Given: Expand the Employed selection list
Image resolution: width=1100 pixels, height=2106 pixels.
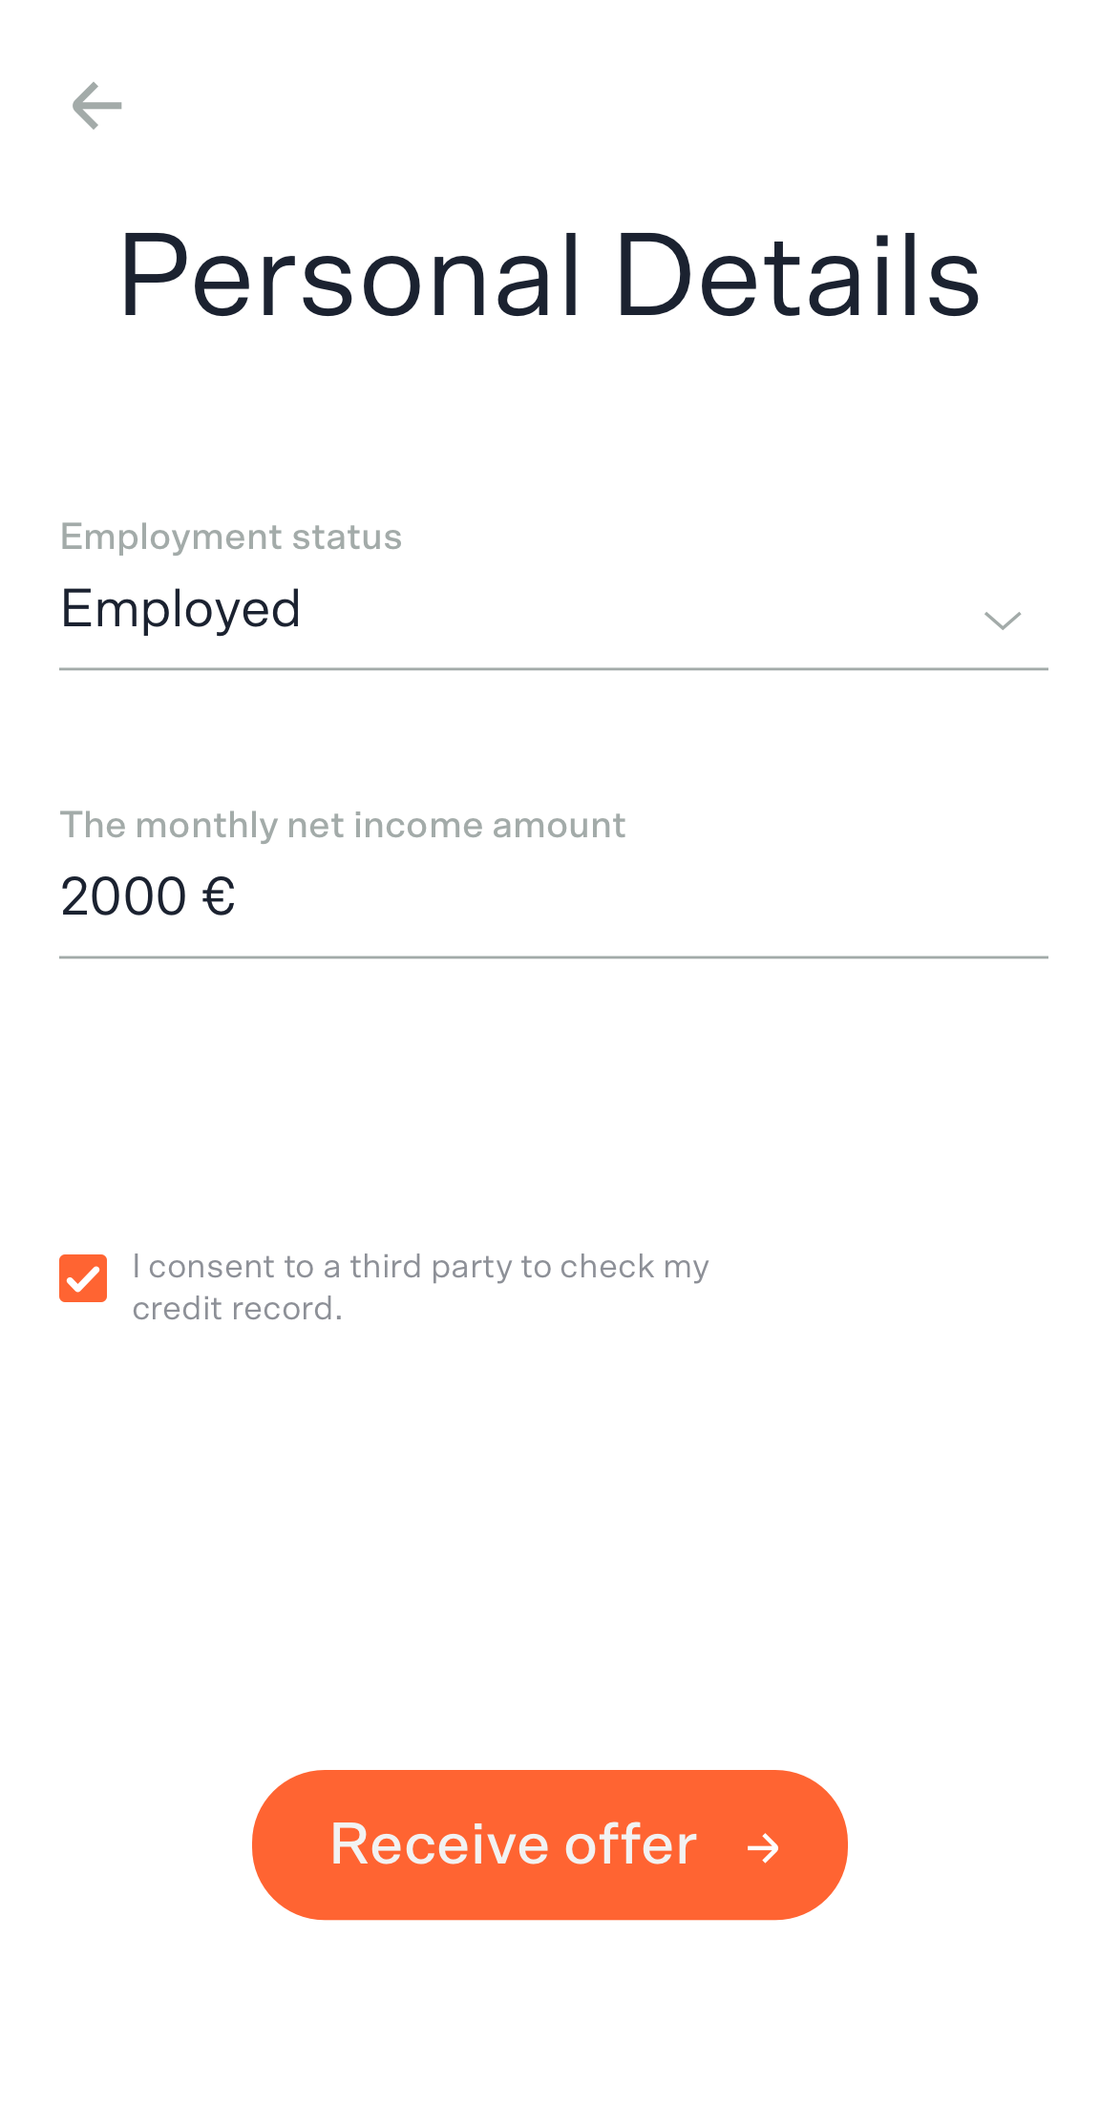Looking at the screenshot, I should (x=1001, y=620).
